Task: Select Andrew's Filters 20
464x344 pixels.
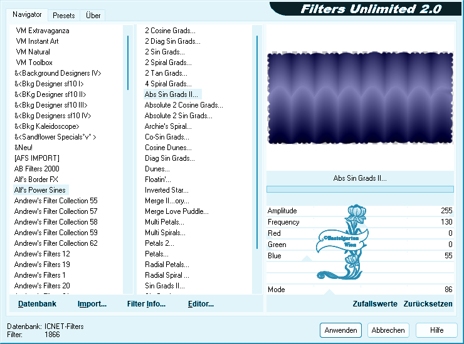Action: click(42, 286)
